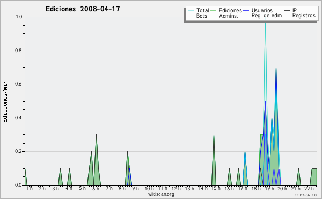The height and width of the screenshot is (199, 322).
Task: Click the light cyan Total legend line
Action: pos(191,11)
